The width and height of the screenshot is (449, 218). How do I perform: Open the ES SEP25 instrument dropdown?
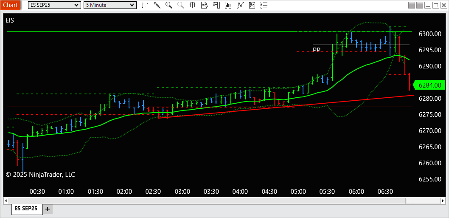point(54,5)
